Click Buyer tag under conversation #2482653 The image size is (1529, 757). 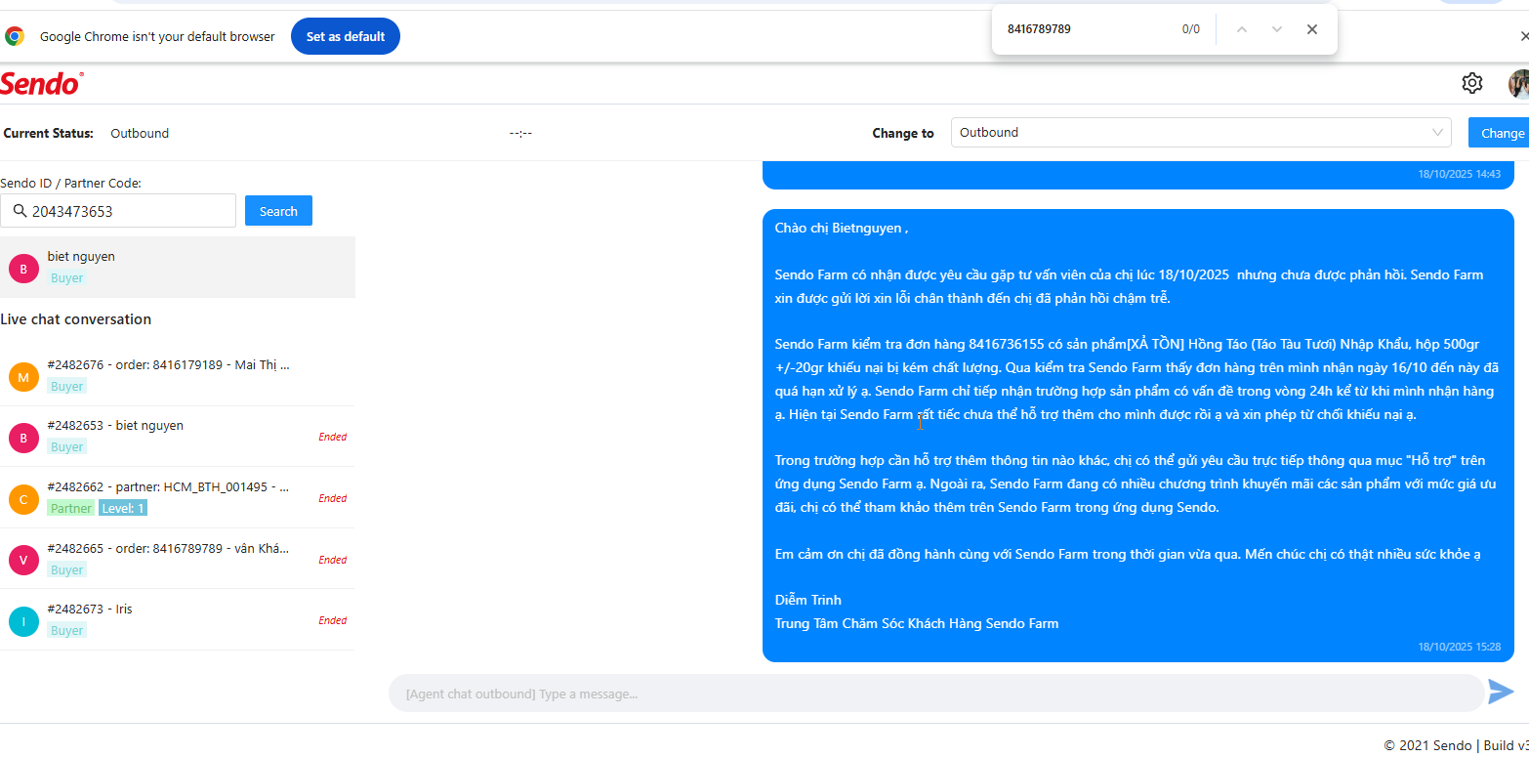coord(67,446)
